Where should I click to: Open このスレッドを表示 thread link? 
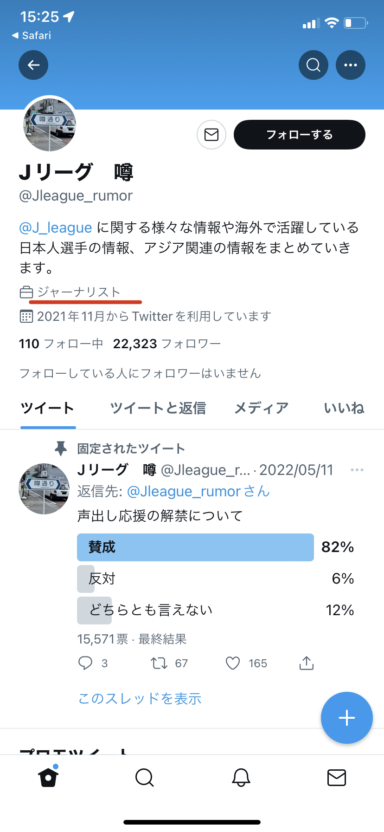click(140, 698)
